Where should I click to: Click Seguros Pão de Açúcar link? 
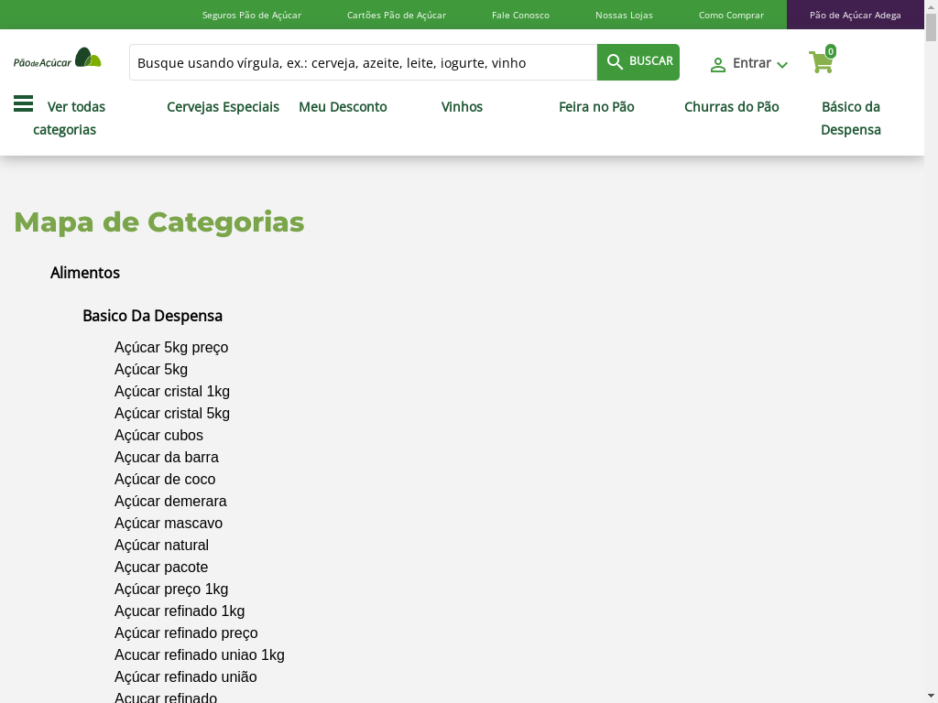[251, 15]
